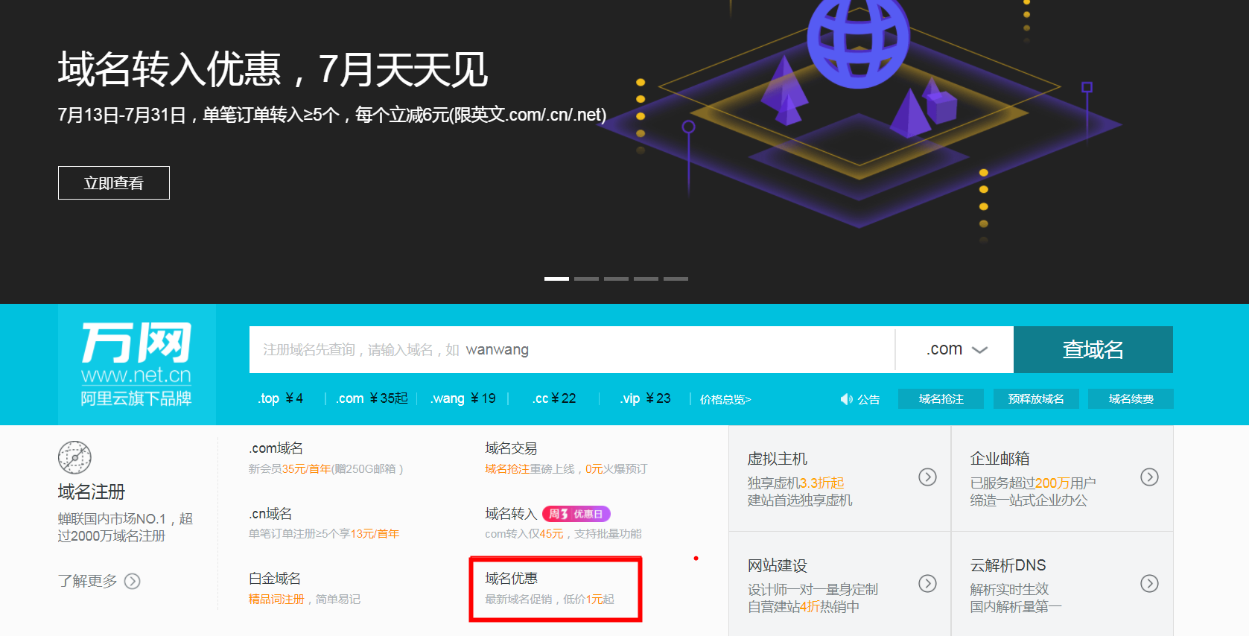Open 企业邮箱 via its arrow circle

click(1149, 477)
